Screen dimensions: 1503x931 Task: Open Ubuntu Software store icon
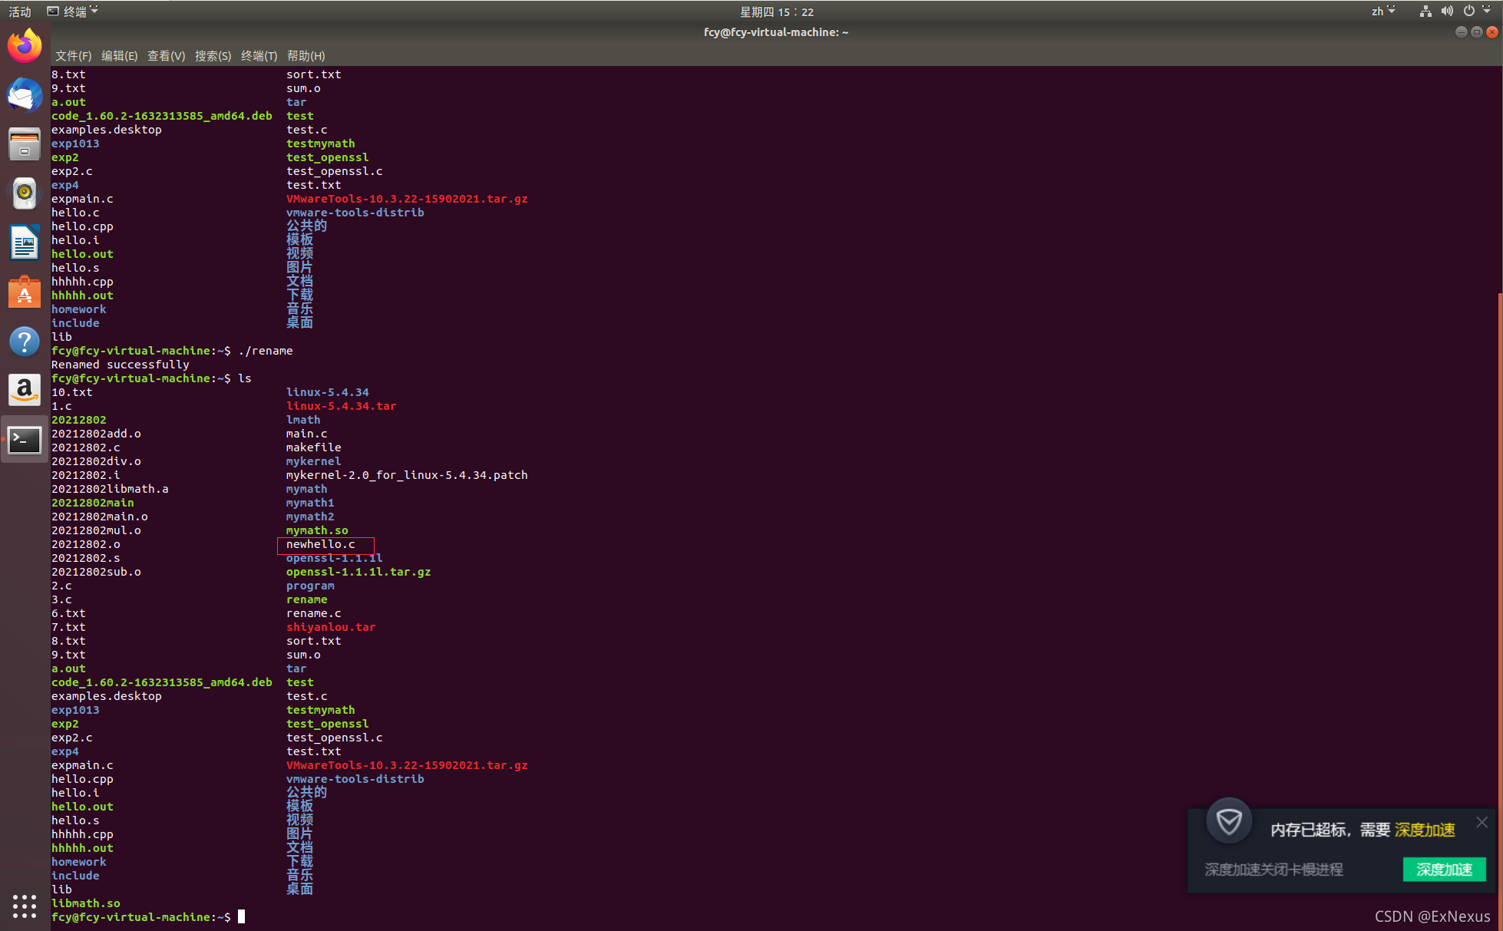(25, 292)
